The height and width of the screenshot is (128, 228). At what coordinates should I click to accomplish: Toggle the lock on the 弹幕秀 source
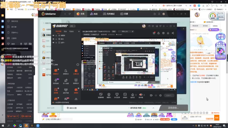[x=56, y=35]
